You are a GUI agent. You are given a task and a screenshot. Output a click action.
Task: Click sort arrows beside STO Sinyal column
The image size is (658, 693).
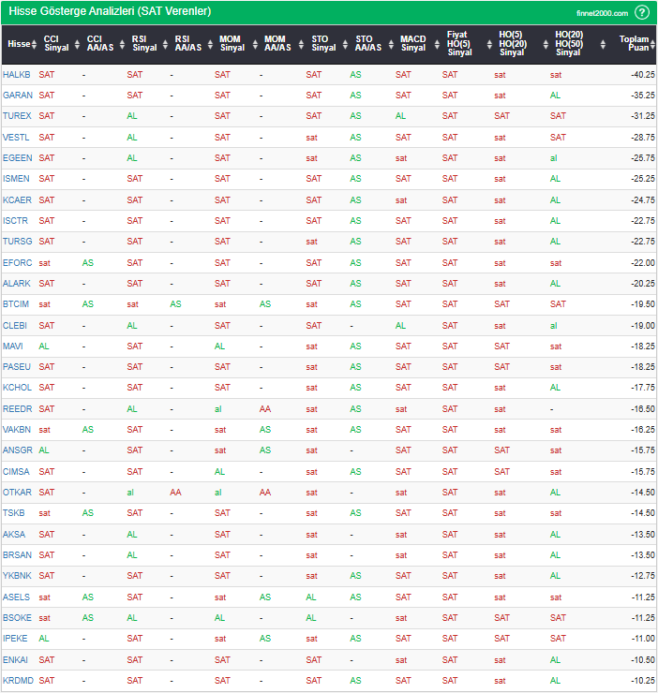(x=343, y=44)
